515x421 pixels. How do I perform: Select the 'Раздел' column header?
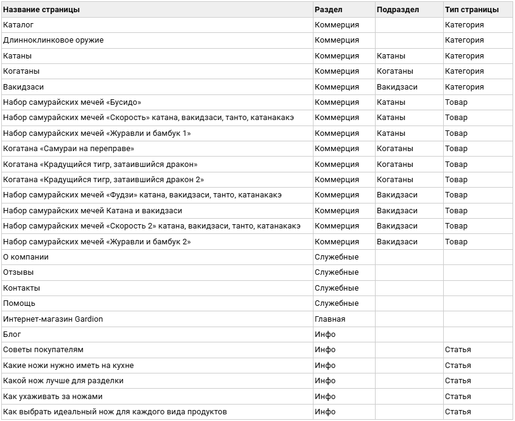pos(344,10)
